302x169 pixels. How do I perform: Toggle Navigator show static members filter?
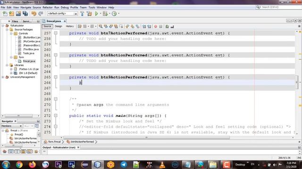17,152
